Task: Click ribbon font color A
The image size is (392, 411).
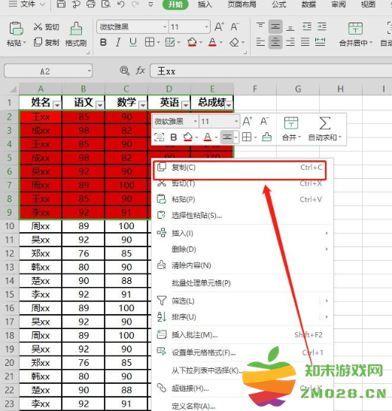Action: click(212, 42)
